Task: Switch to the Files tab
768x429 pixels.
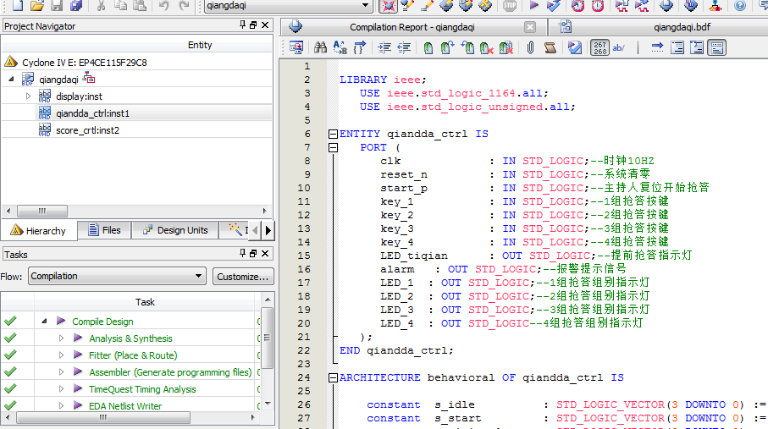Action: tap(103, 230)
